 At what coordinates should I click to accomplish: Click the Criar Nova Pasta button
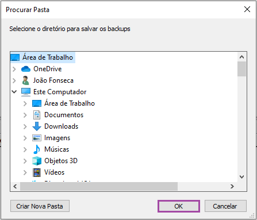(x=40, y=206)
